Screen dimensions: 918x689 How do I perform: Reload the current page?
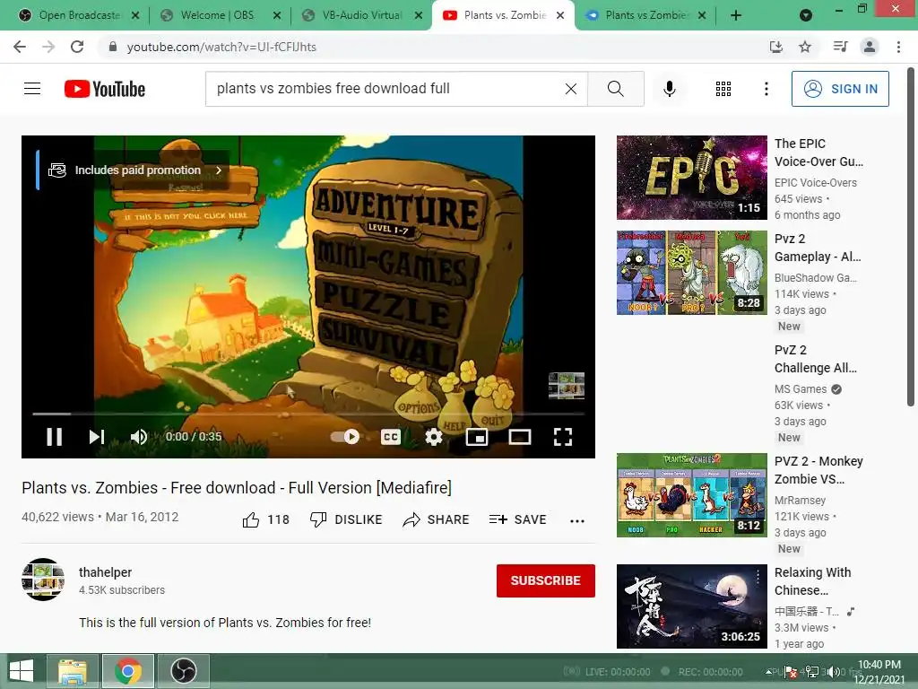pyautogui.click(x=77, y=47)
